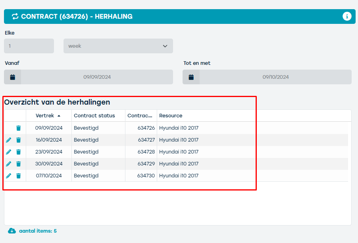Delete the repetition dated 23/09/2024
358x243 pixels.
(19, 152)
